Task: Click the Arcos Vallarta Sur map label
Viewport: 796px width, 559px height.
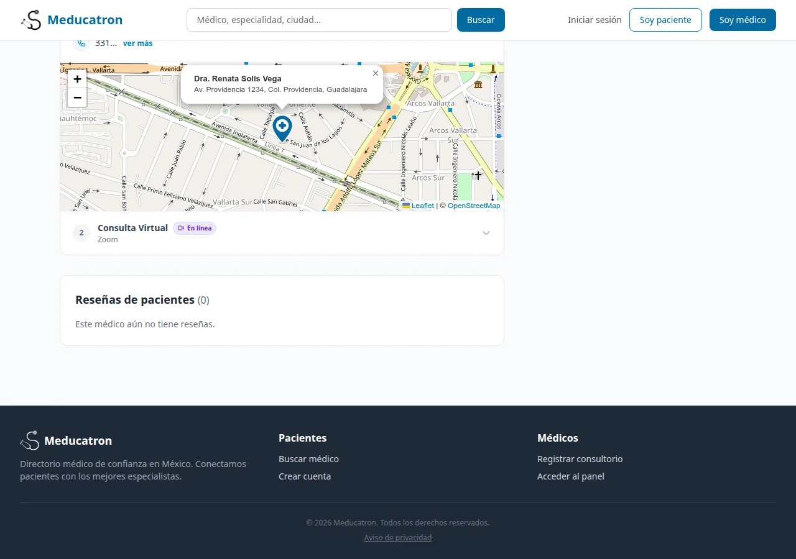Action: coord(453,135)
